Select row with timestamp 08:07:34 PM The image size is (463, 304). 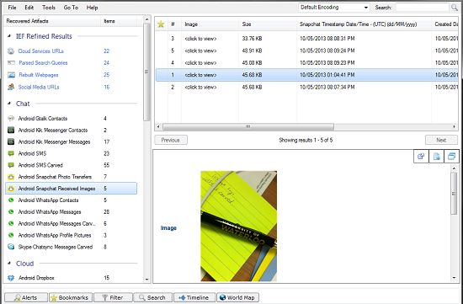(x=307, y=87)
